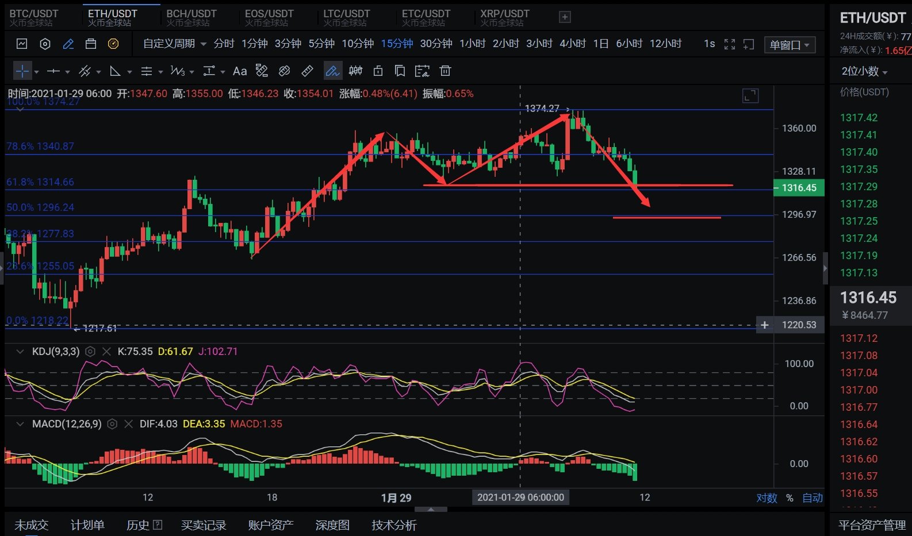Toggle automatic price scale 自动
912x536 pixels.
(x=813, y=498)
